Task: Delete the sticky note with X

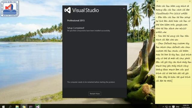Action: click(190, 1)
